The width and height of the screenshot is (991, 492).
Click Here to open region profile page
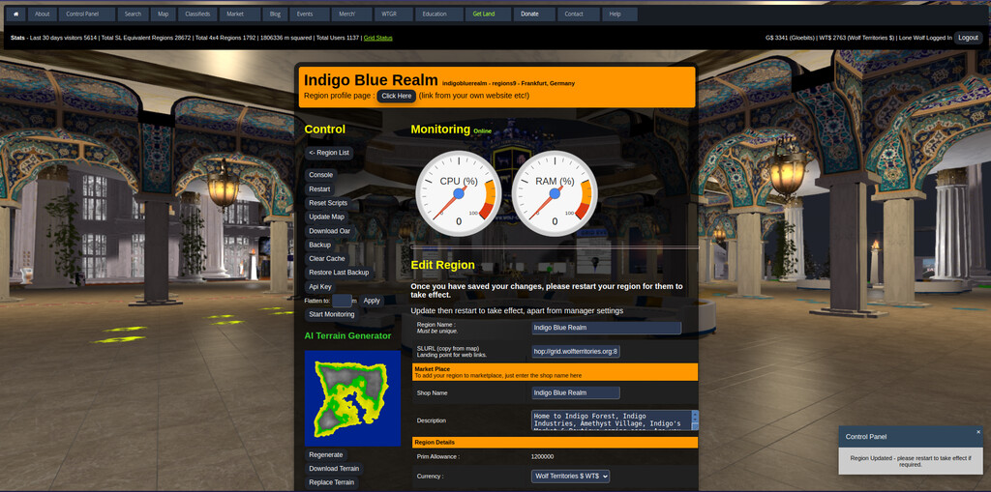point(397,96)
